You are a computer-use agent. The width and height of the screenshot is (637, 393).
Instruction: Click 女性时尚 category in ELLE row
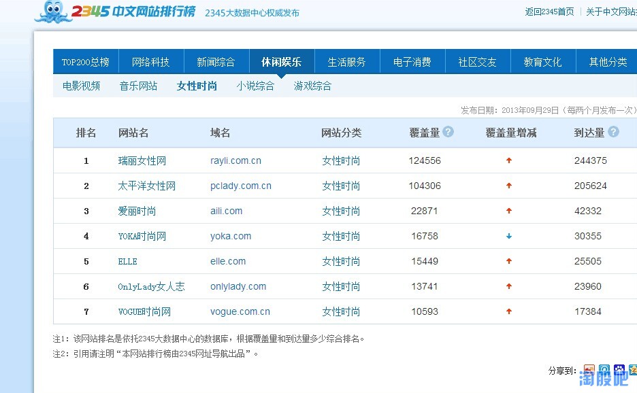(341, 262)
